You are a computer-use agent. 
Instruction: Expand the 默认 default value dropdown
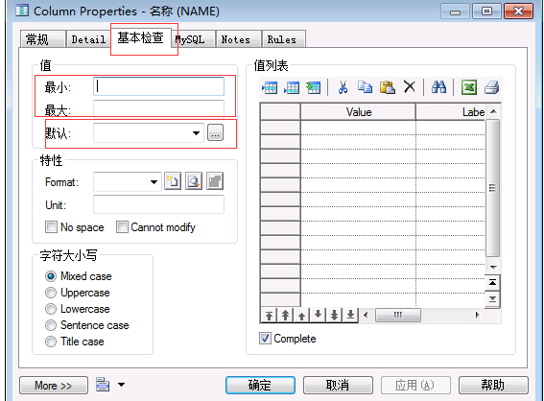196,132
